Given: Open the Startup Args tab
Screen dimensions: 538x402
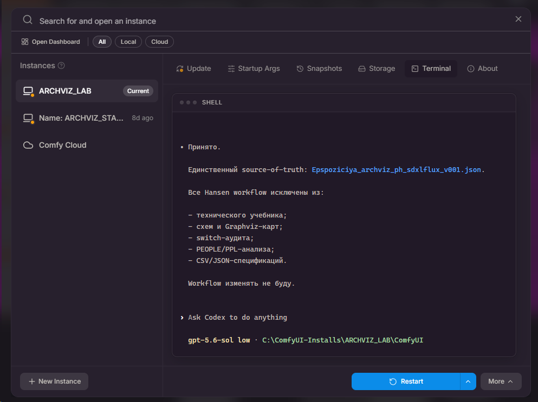Looking at the screenshot, I should 254,69.
